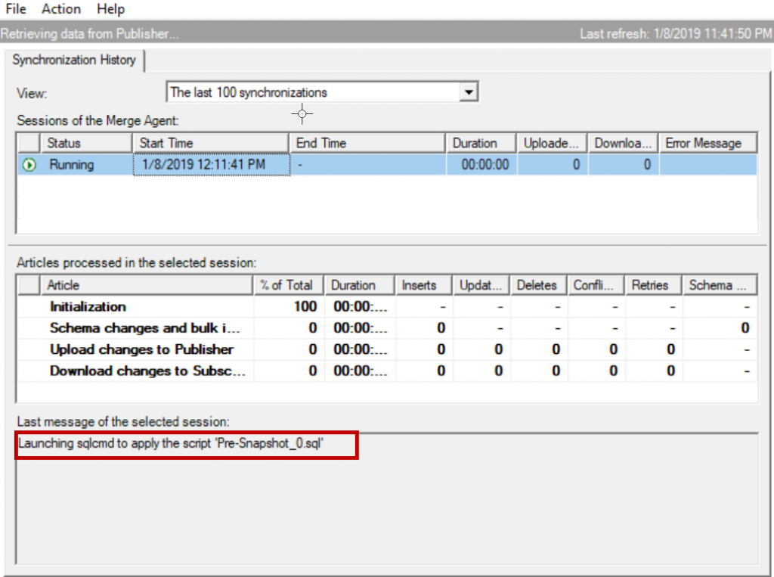Expand the synchronization view options list

click(469, 91)
